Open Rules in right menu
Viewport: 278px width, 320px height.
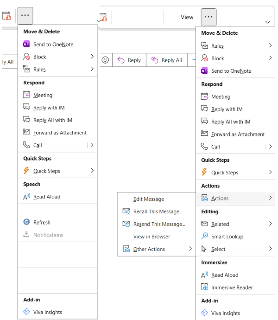click(x=235, y=46)
